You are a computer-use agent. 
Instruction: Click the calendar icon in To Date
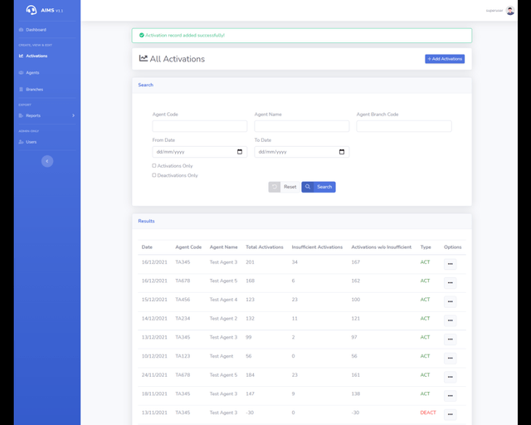click(342, 152)
